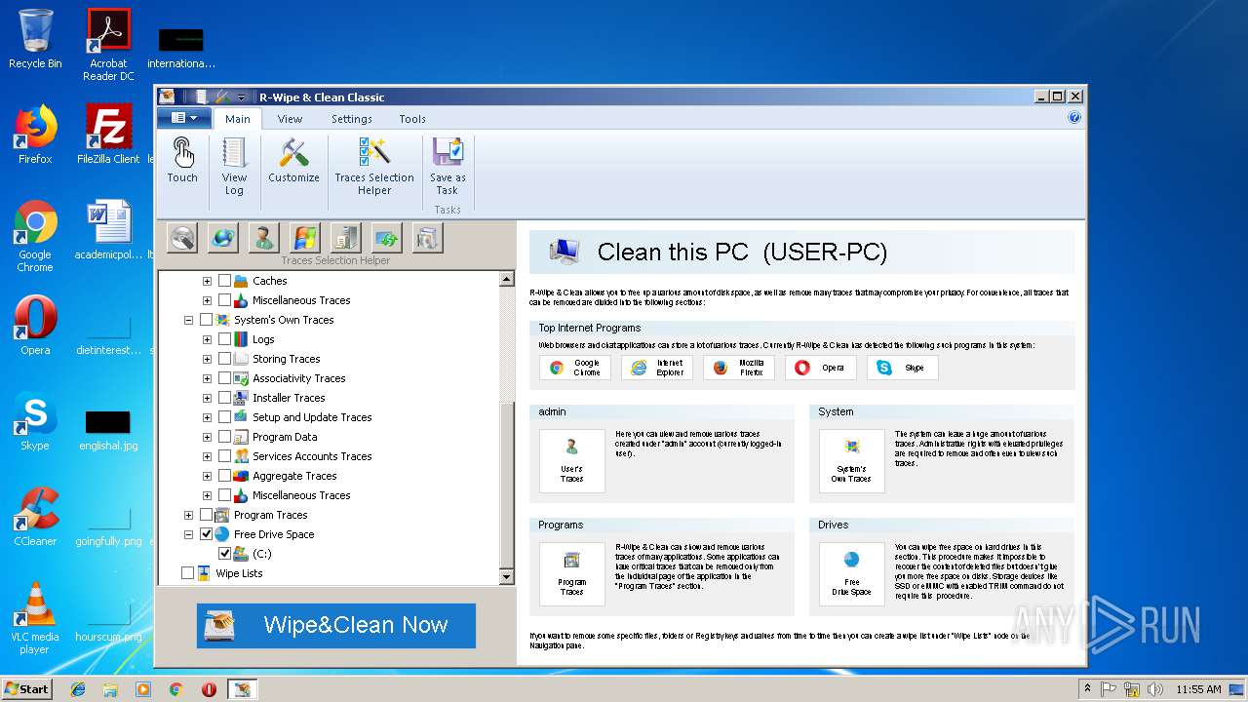Open the Windows Start button
Viewport: 1248px width, 702px height.
27,689
